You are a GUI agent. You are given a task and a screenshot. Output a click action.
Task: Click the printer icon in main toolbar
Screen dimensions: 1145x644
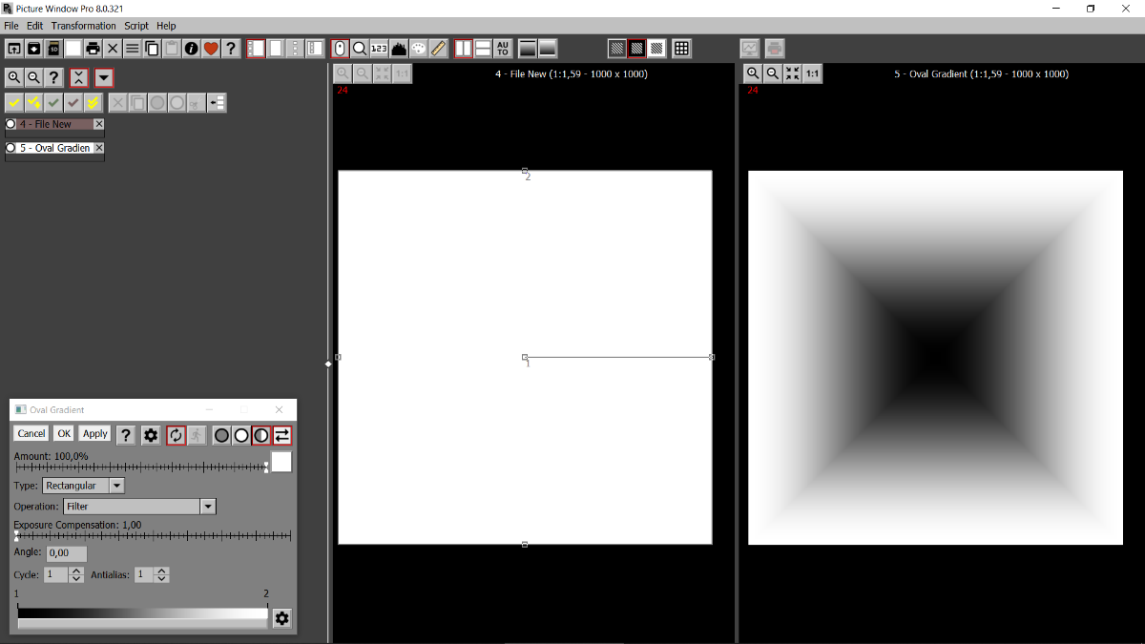(x=93, y=49)
